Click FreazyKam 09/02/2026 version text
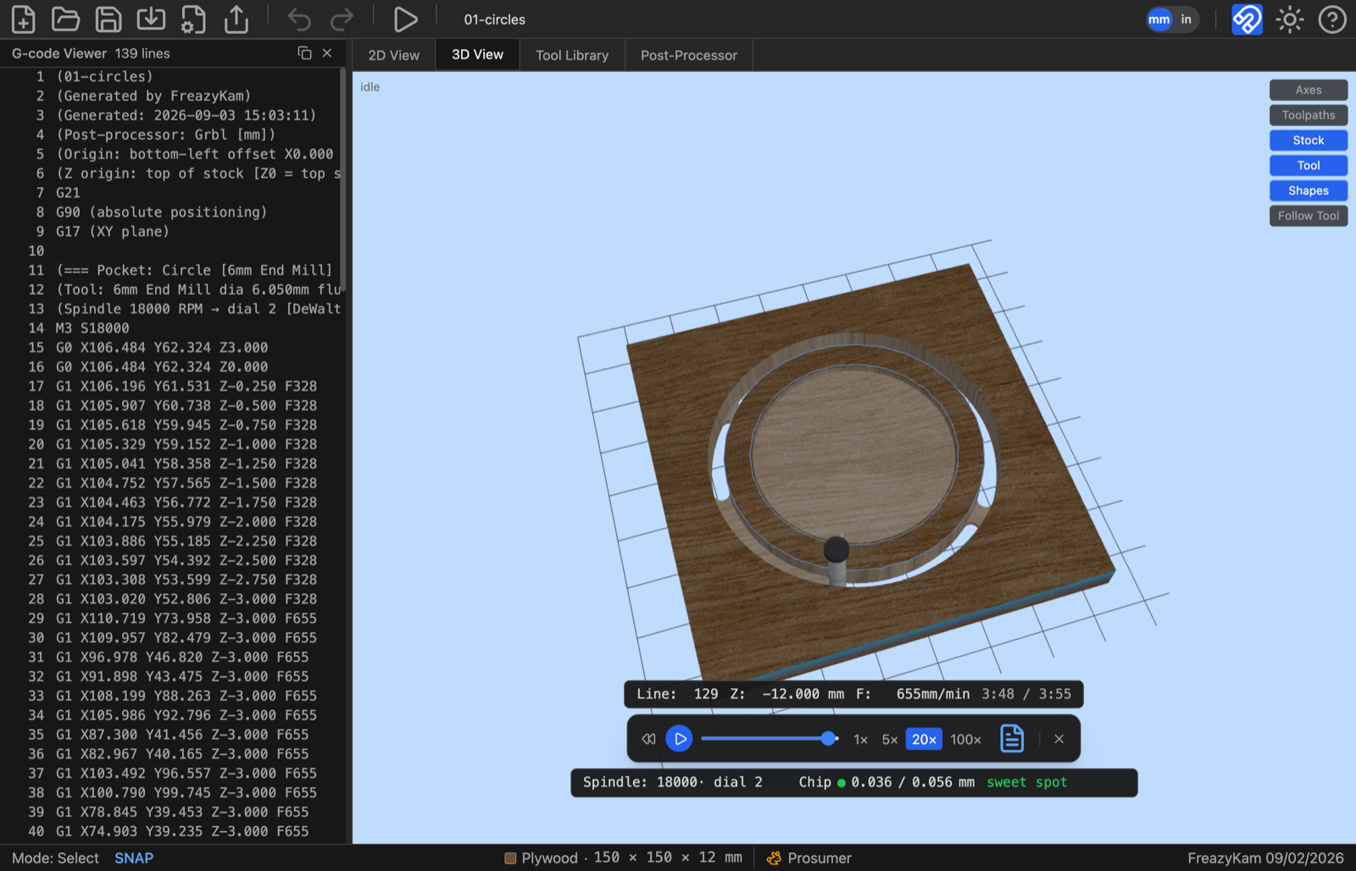The width and height of the screenshot is (1356, 871). pos(1265,857)
